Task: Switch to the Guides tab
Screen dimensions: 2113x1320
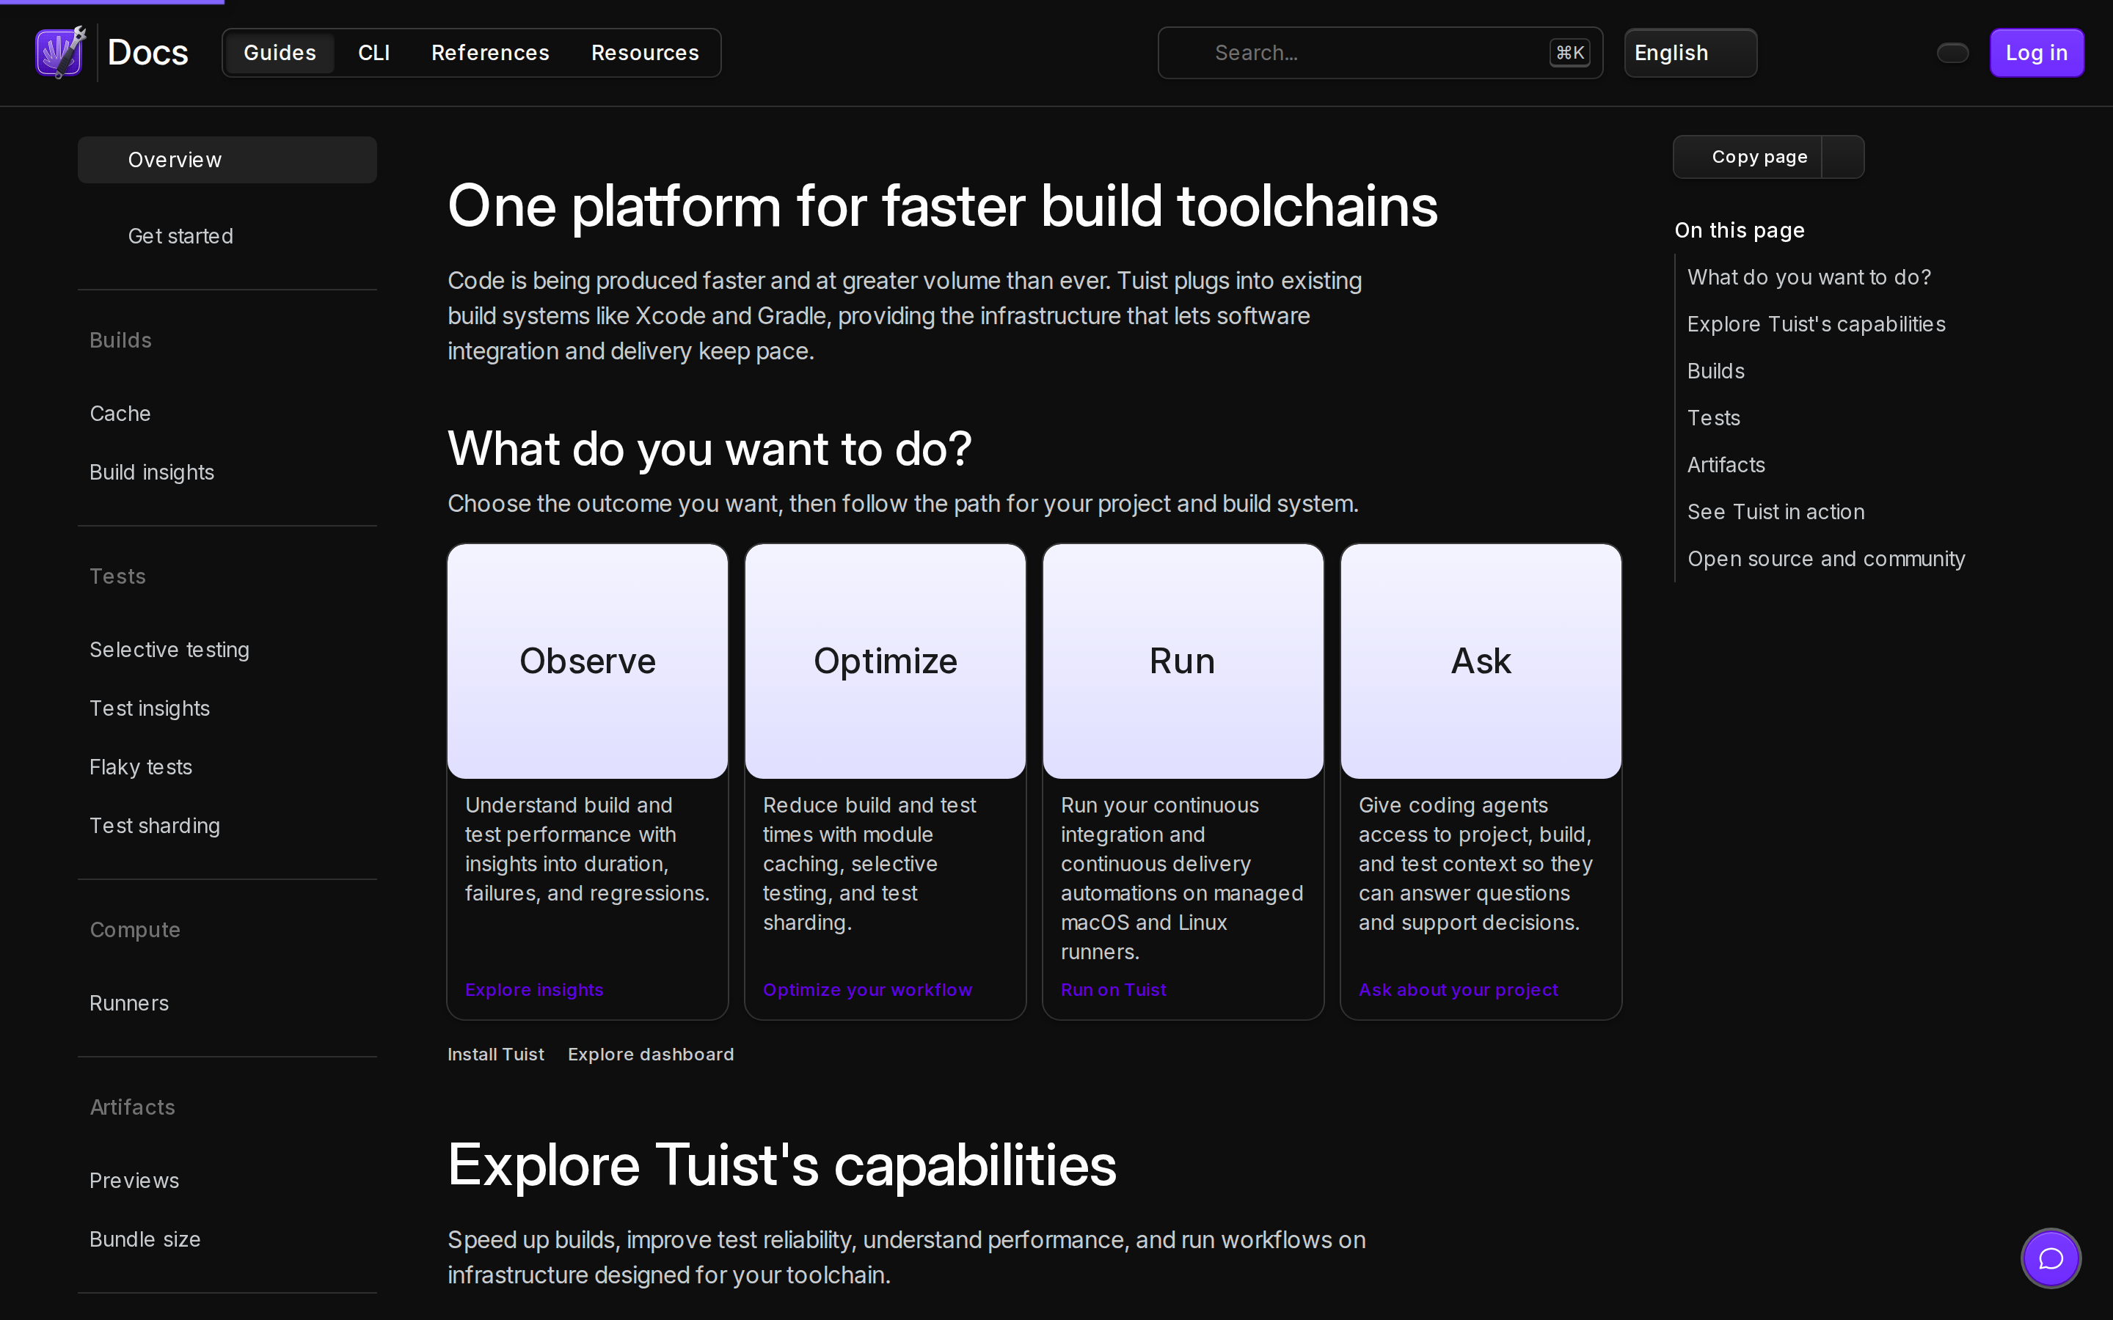Action: (x=280, y=54)
